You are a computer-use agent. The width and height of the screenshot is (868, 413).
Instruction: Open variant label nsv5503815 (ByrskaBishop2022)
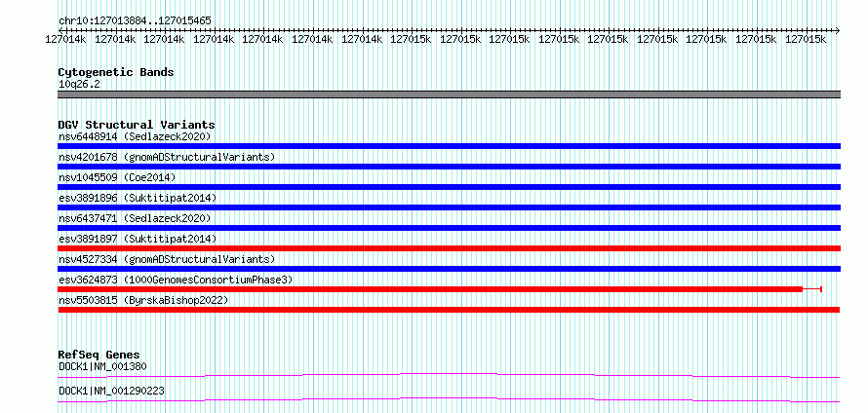coord(143,300)
